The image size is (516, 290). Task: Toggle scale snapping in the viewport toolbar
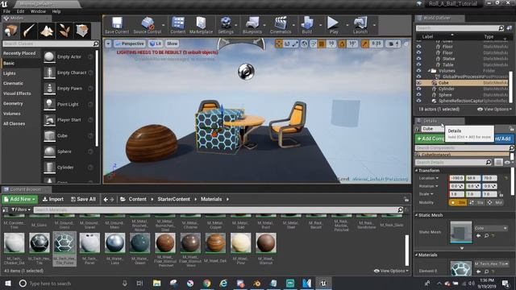[365, 43]
